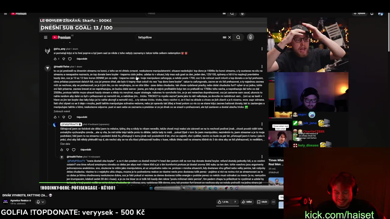Dislike HealthThrive's long comment
Image resolution: width=390 pixels, height=219 pixels.
pyautogui.click(x=64, y=117)
